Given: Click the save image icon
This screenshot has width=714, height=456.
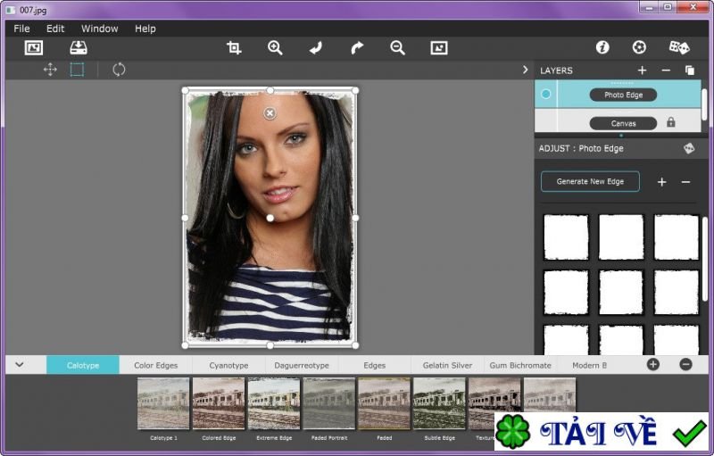Looking at the screenshot, I should coord(79,48).
